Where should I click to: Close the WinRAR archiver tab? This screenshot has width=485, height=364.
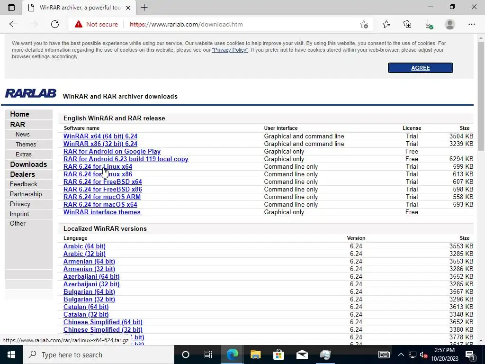point(128,8)
